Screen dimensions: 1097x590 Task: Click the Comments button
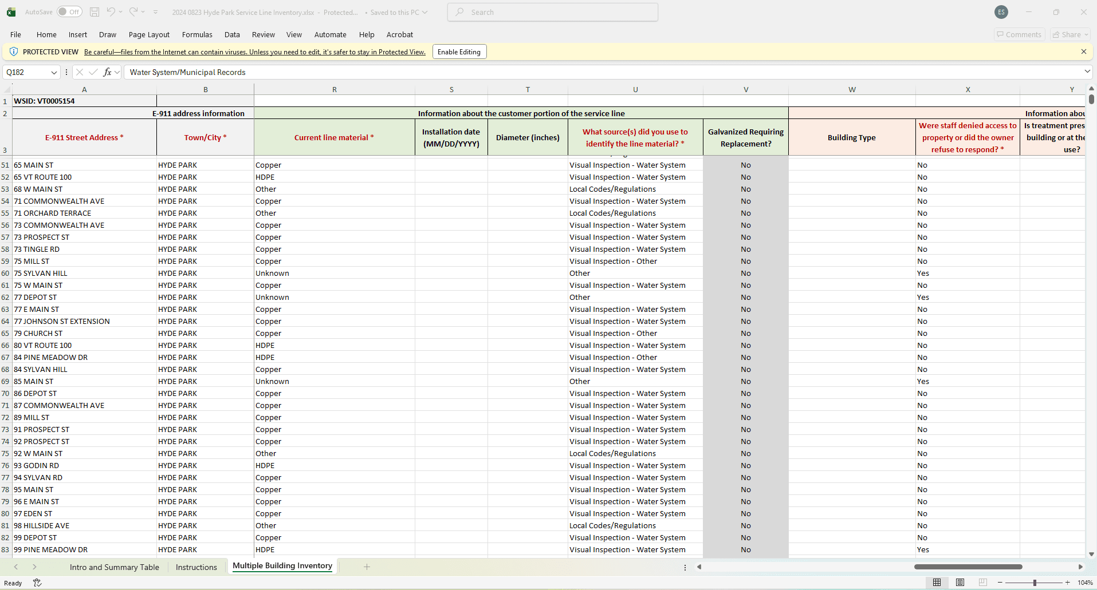point(1020,34)
